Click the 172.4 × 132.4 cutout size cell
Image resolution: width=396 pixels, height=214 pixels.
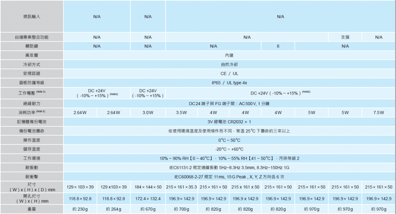[148, 199]
